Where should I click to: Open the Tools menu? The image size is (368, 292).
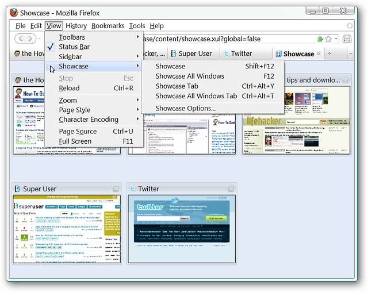point(137,25)
